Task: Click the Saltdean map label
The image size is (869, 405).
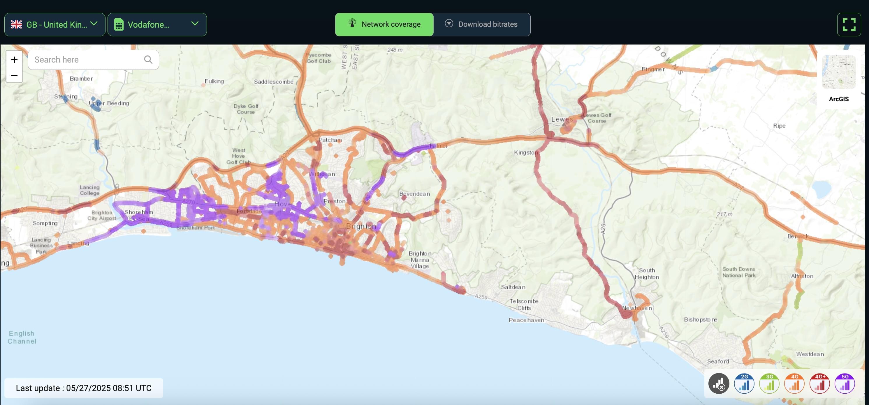Action: 513,287
